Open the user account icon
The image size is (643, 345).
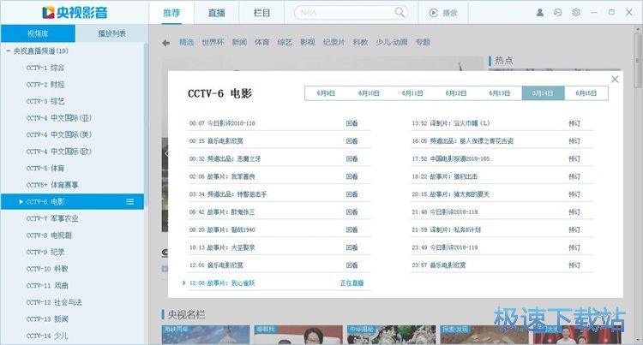click(540, 12)
